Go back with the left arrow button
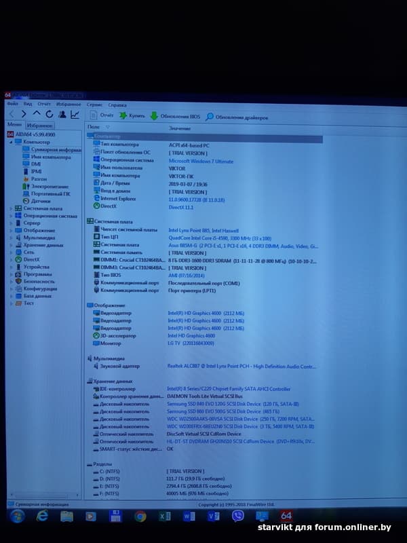407x543 pixels. pos(12,114)
